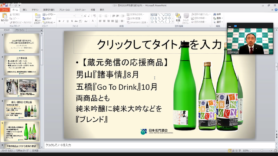Open the Select (選択) dropdown
The width and height of the screenshot is (278, 156).
pos(218,22)
